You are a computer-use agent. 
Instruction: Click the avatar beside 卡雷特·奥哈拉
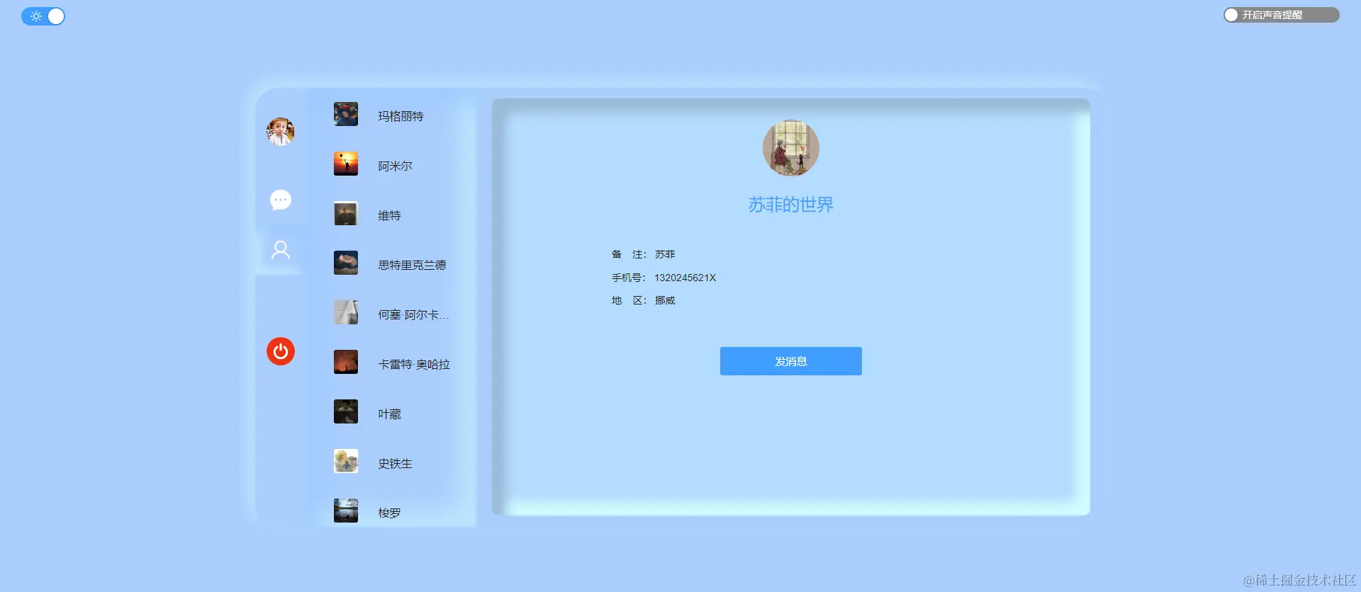pyautogui.click(x=346, y=362)
